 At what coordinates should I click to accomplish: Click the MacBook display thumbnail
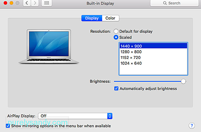pyautogui.click(x=49, y=46)
